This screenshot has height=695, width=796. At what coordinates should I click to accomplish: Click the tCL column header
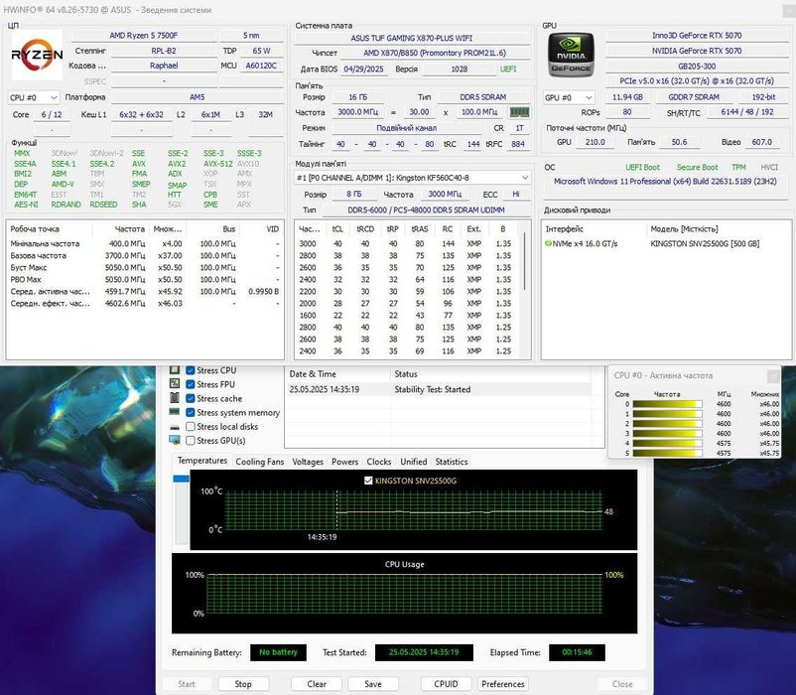[337, 229]
